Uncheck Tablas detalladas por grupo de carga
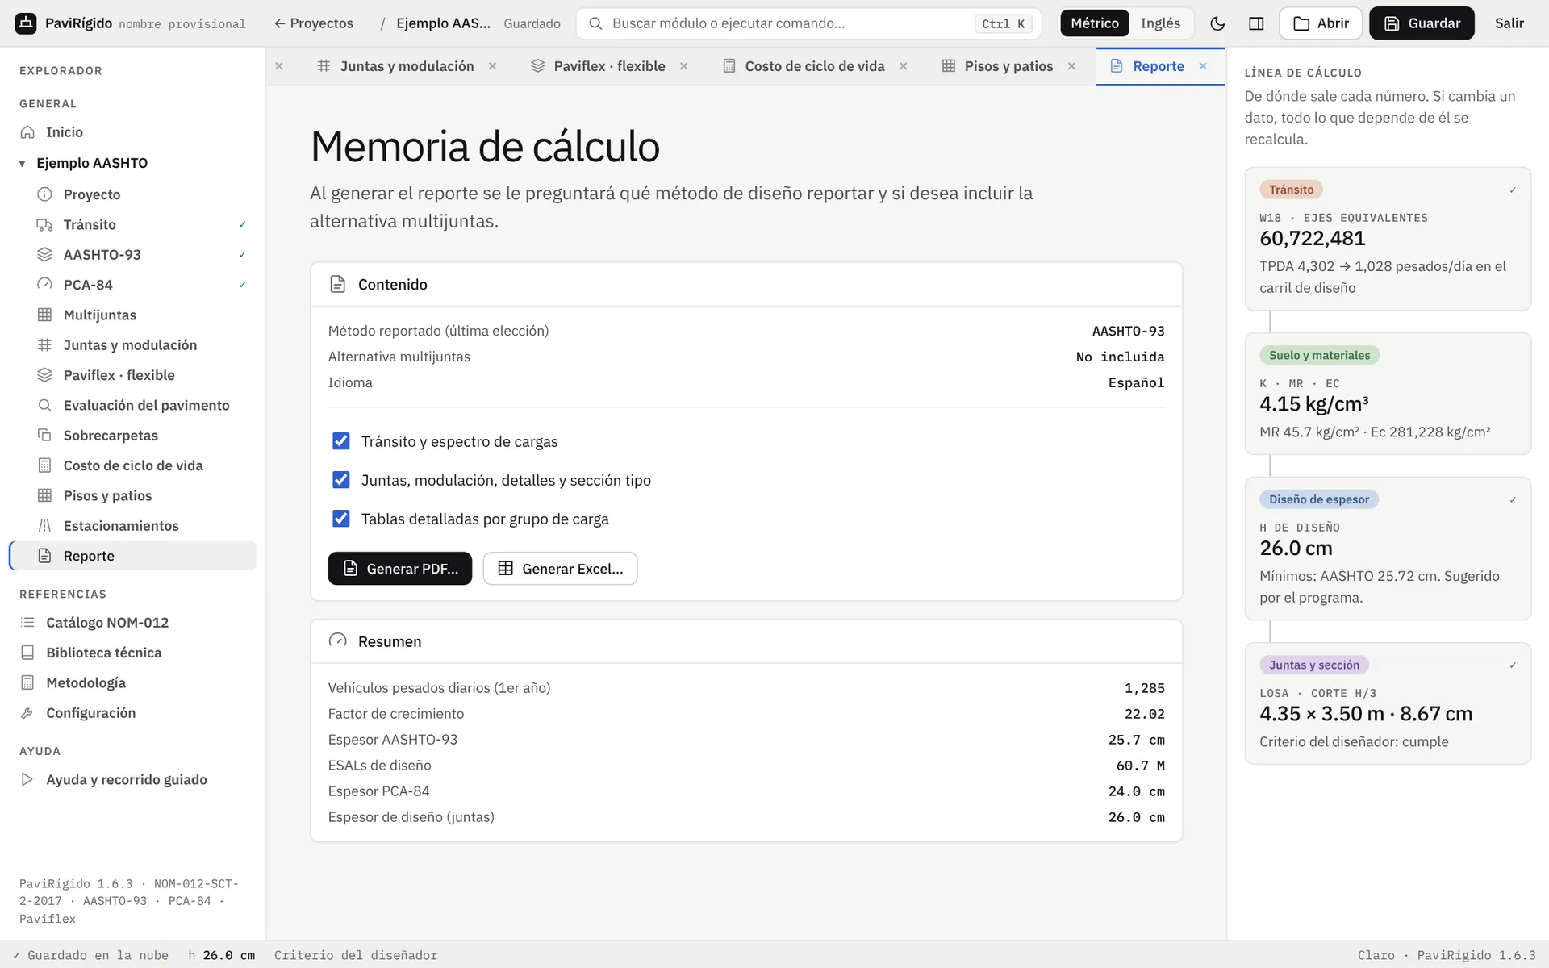Image resolution: width=1549 pixels, height=968 pixels. click(x=341, y=519)
